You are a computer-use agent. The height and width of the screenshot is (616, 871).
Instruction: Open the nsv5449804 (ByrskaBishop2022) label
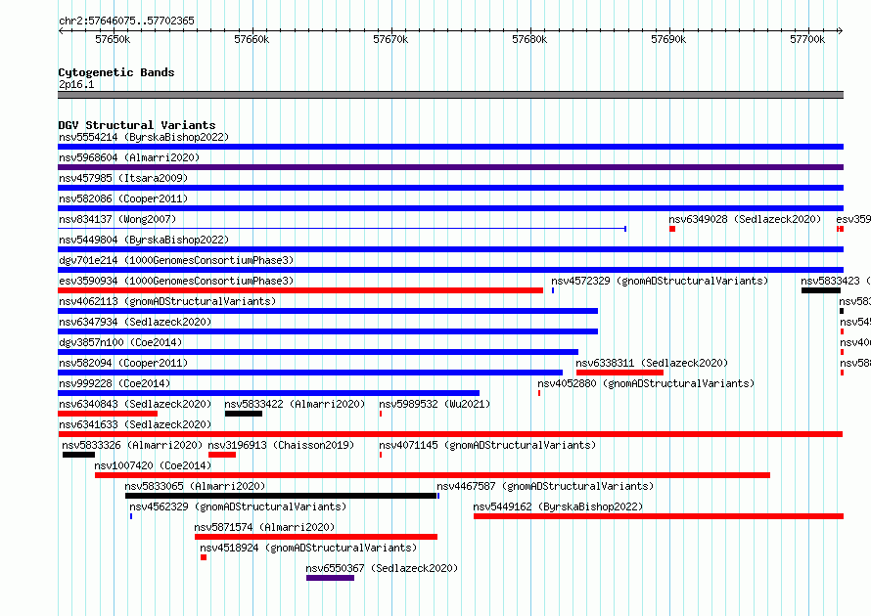[x=144, y=240]
